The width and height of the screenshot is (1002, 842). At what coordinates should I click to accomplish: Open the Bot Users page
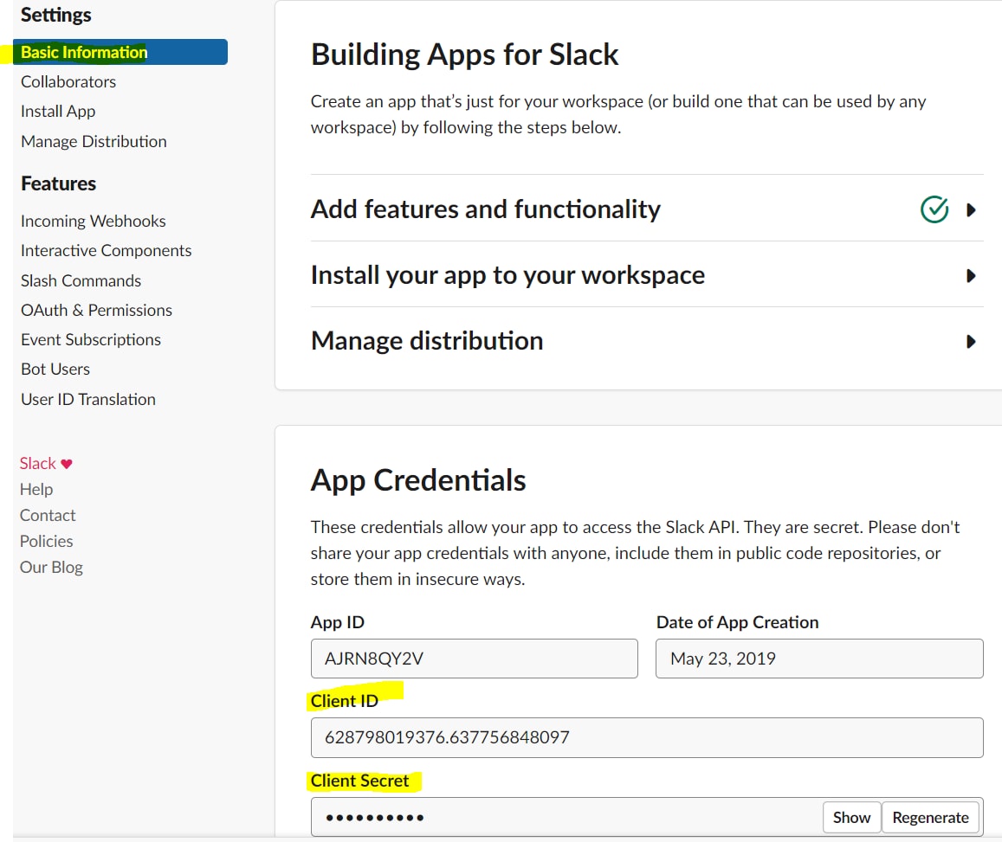55,369
